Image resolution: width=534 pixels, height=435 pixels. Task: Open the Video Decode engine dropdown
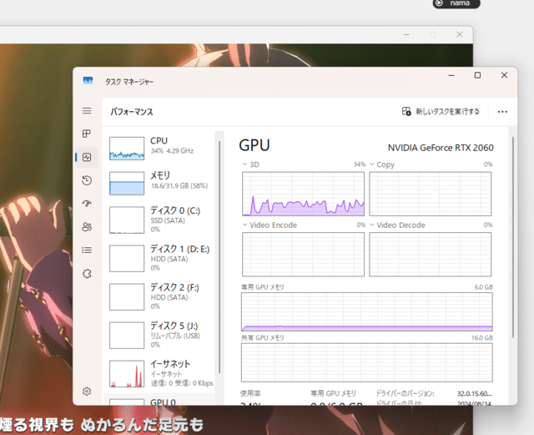[x=372, y=225]
